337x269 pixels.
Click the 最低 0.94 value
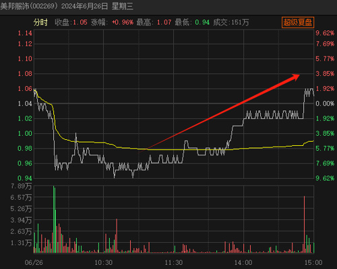tap(202, 22)
